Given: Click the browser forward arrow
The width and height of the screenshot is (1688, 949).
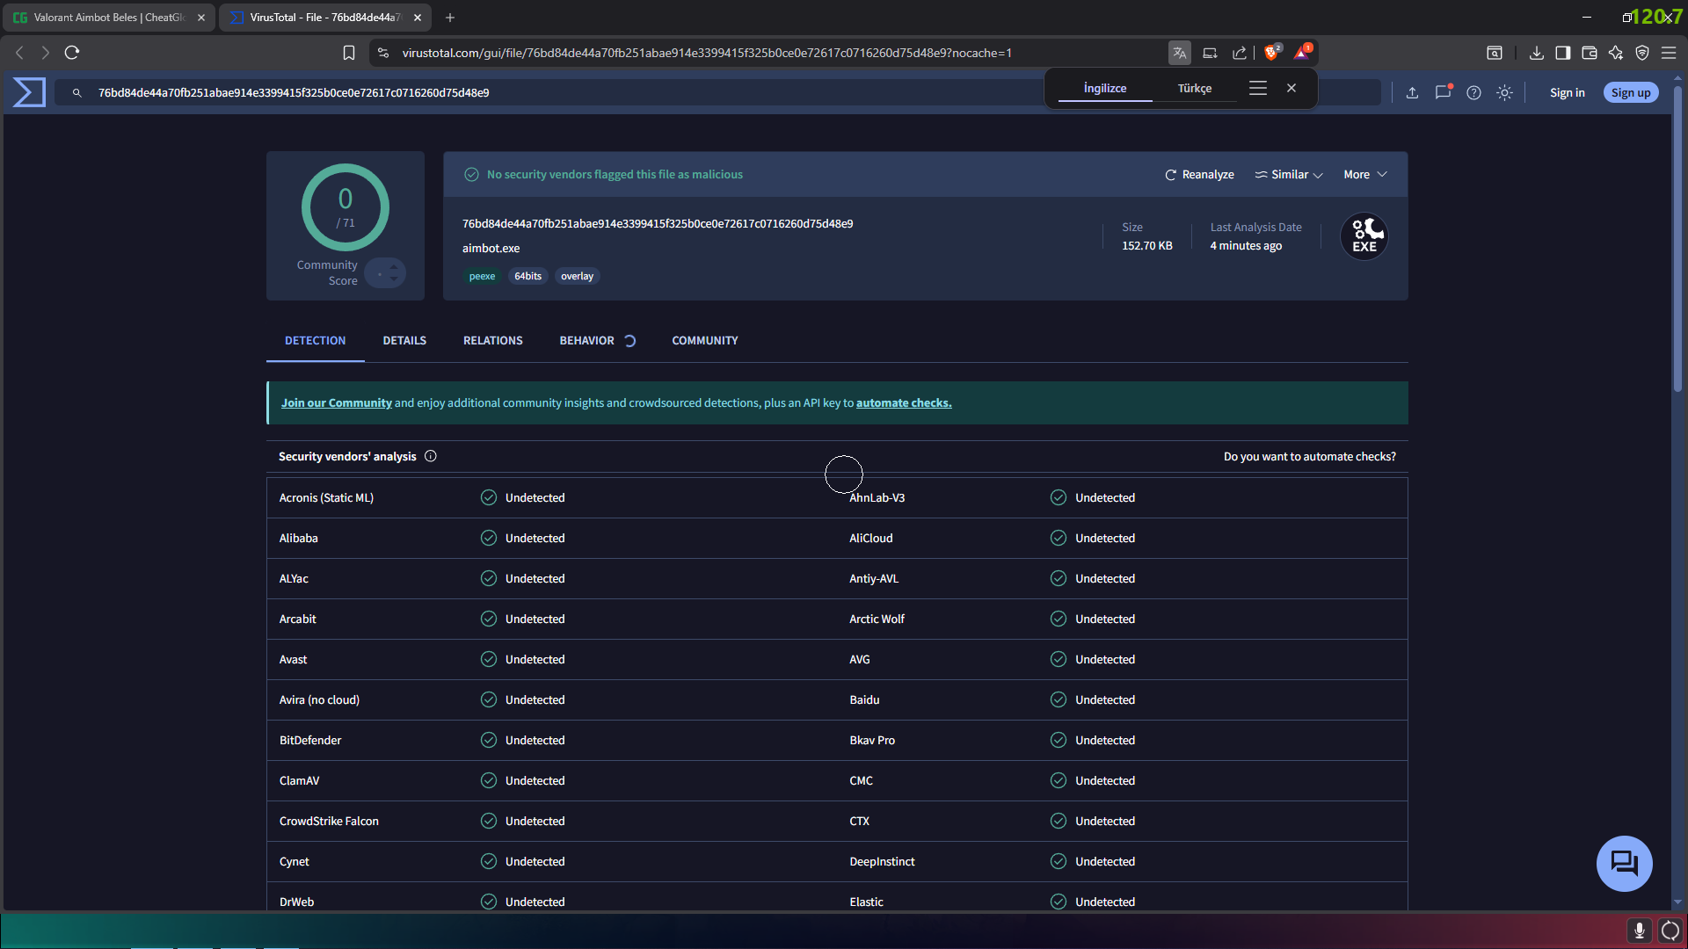Looking at the screenshot, I should (46, 53).
